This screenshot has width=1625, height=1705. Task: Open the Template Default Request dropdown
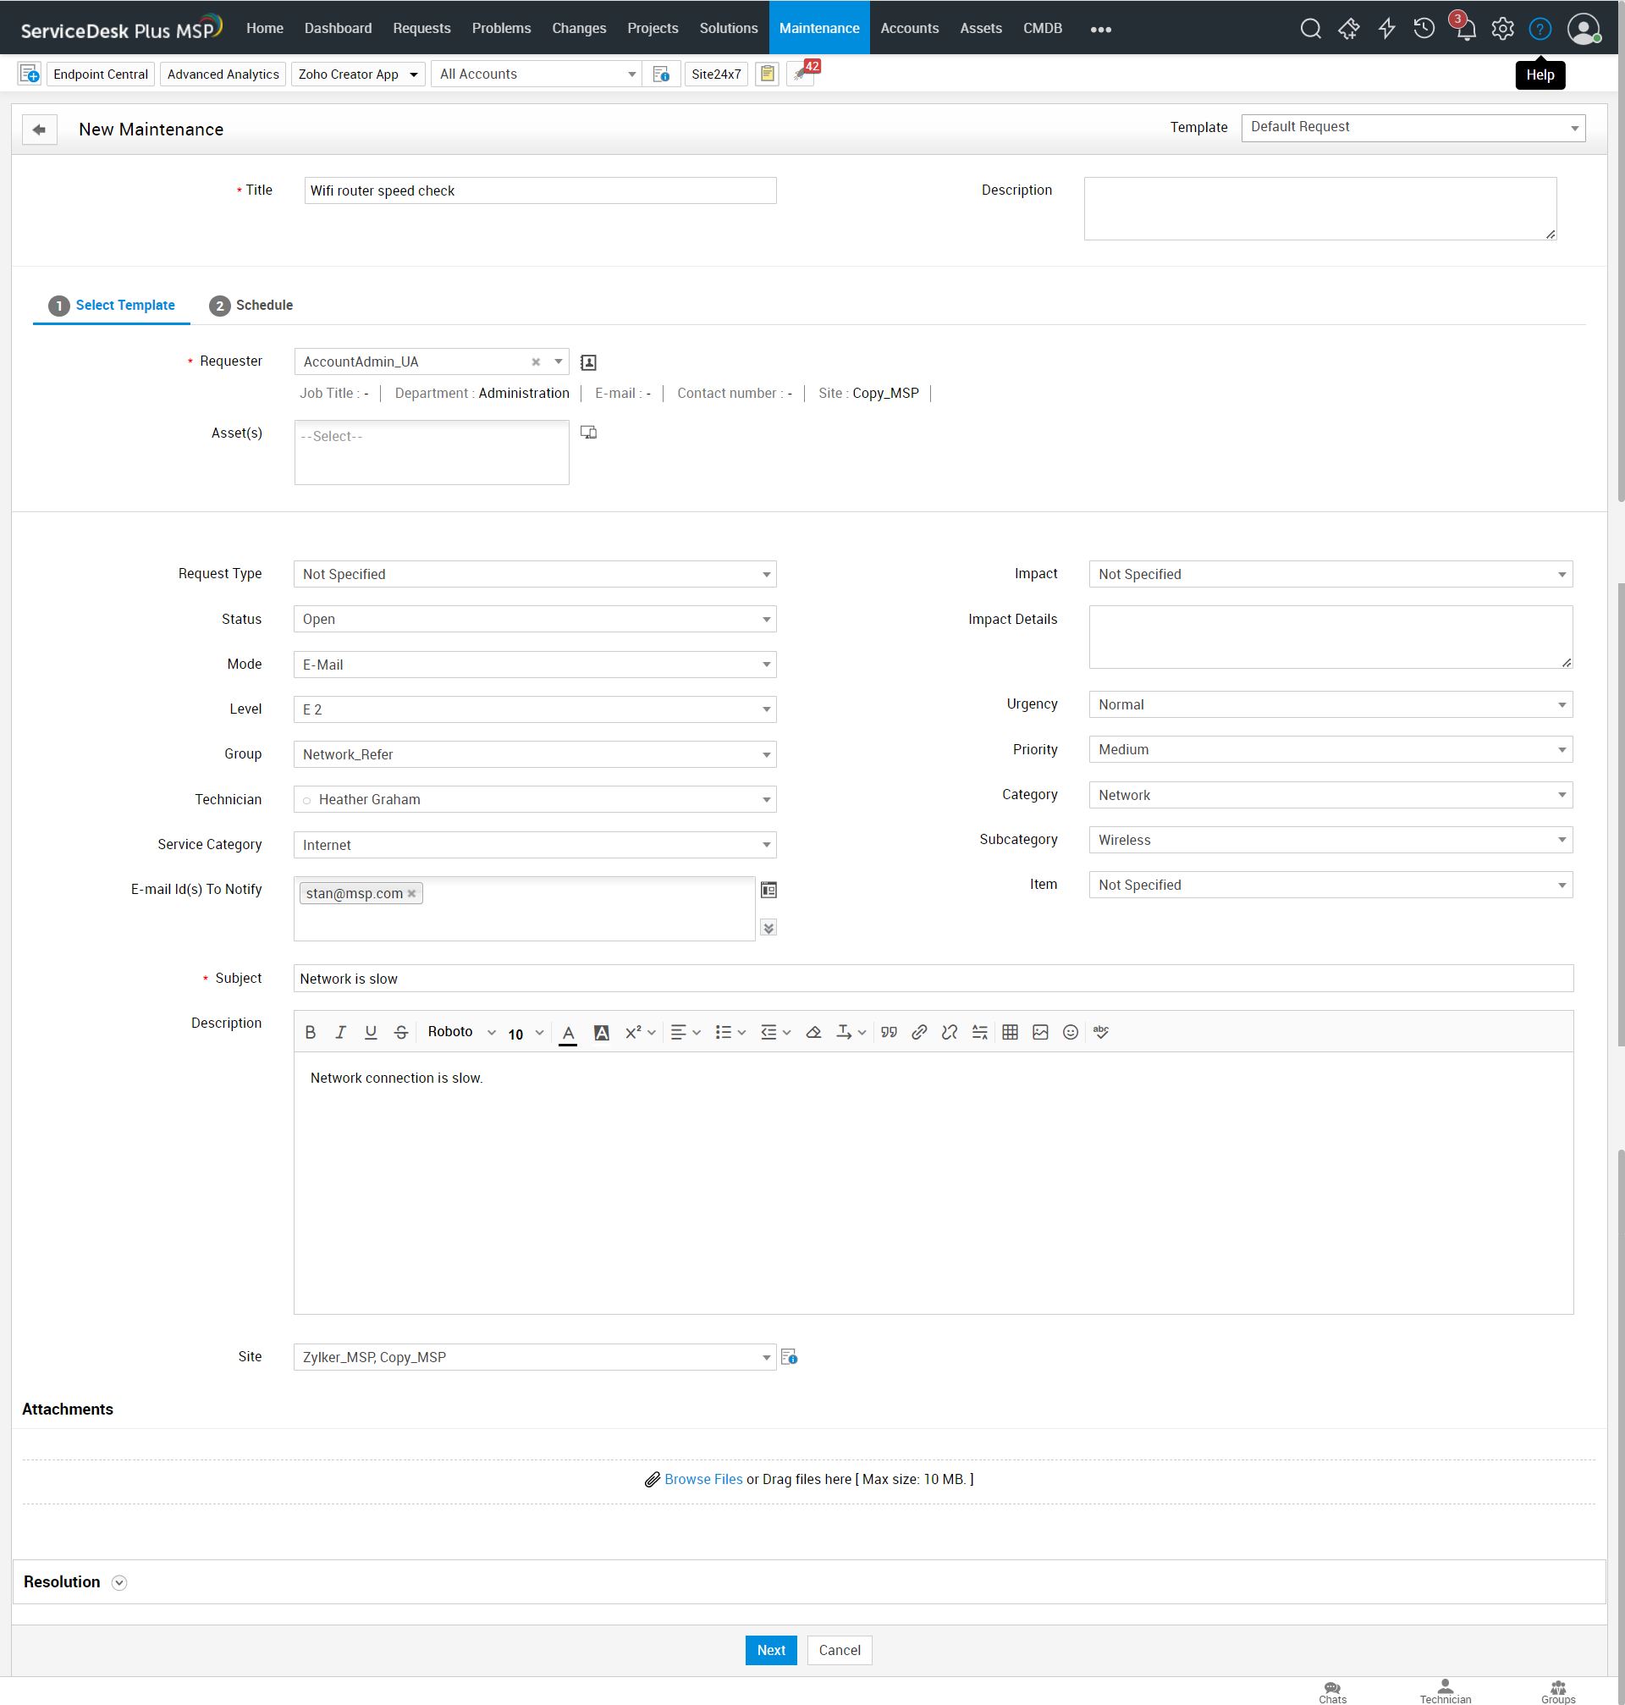click(1412, 127)
